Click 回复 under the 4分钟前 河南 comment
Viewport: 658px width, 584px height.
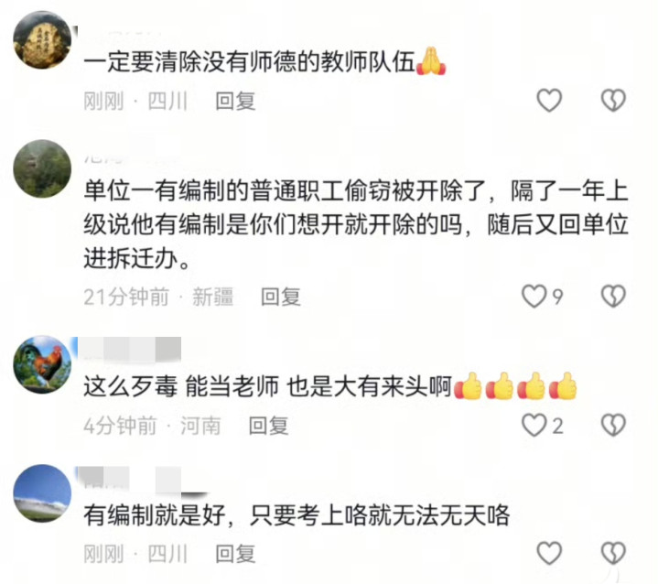(268, 426)
